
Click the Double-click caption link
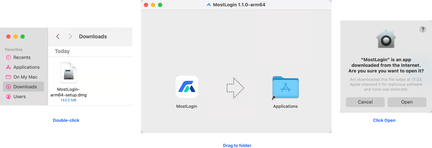(66, 120)
